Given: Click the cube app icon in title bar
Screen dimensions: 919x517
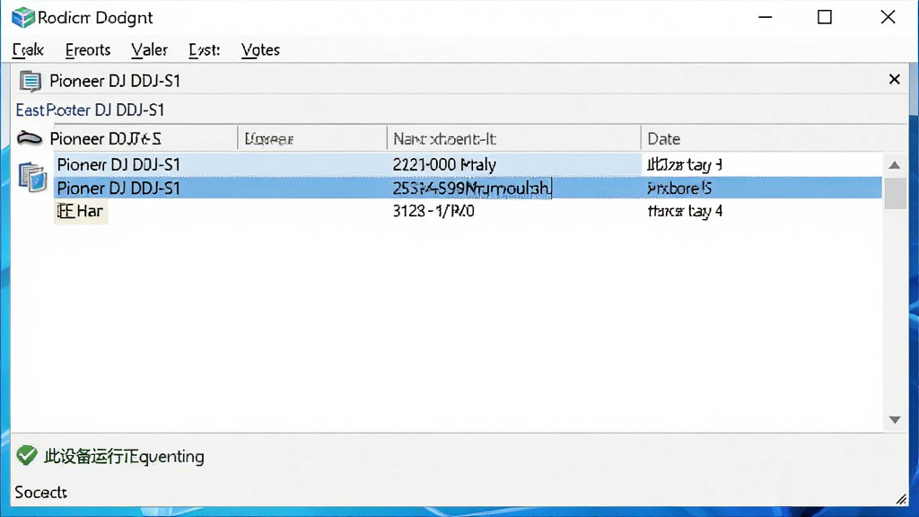Looking at the screenshot, I should 22,18.
